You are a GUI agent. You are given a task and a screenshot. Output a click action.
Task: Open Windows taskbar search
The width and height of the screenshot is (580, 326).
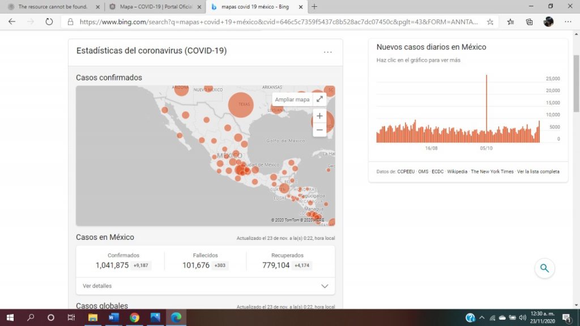(x=31, y=317)
